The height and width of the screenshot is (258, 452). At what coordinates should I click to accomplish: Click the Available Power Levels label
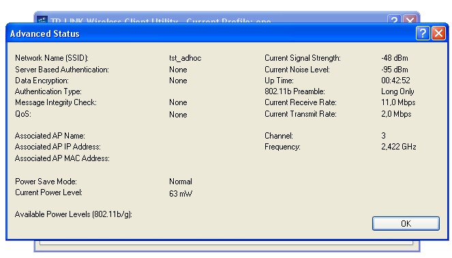(x=74, y=214)
